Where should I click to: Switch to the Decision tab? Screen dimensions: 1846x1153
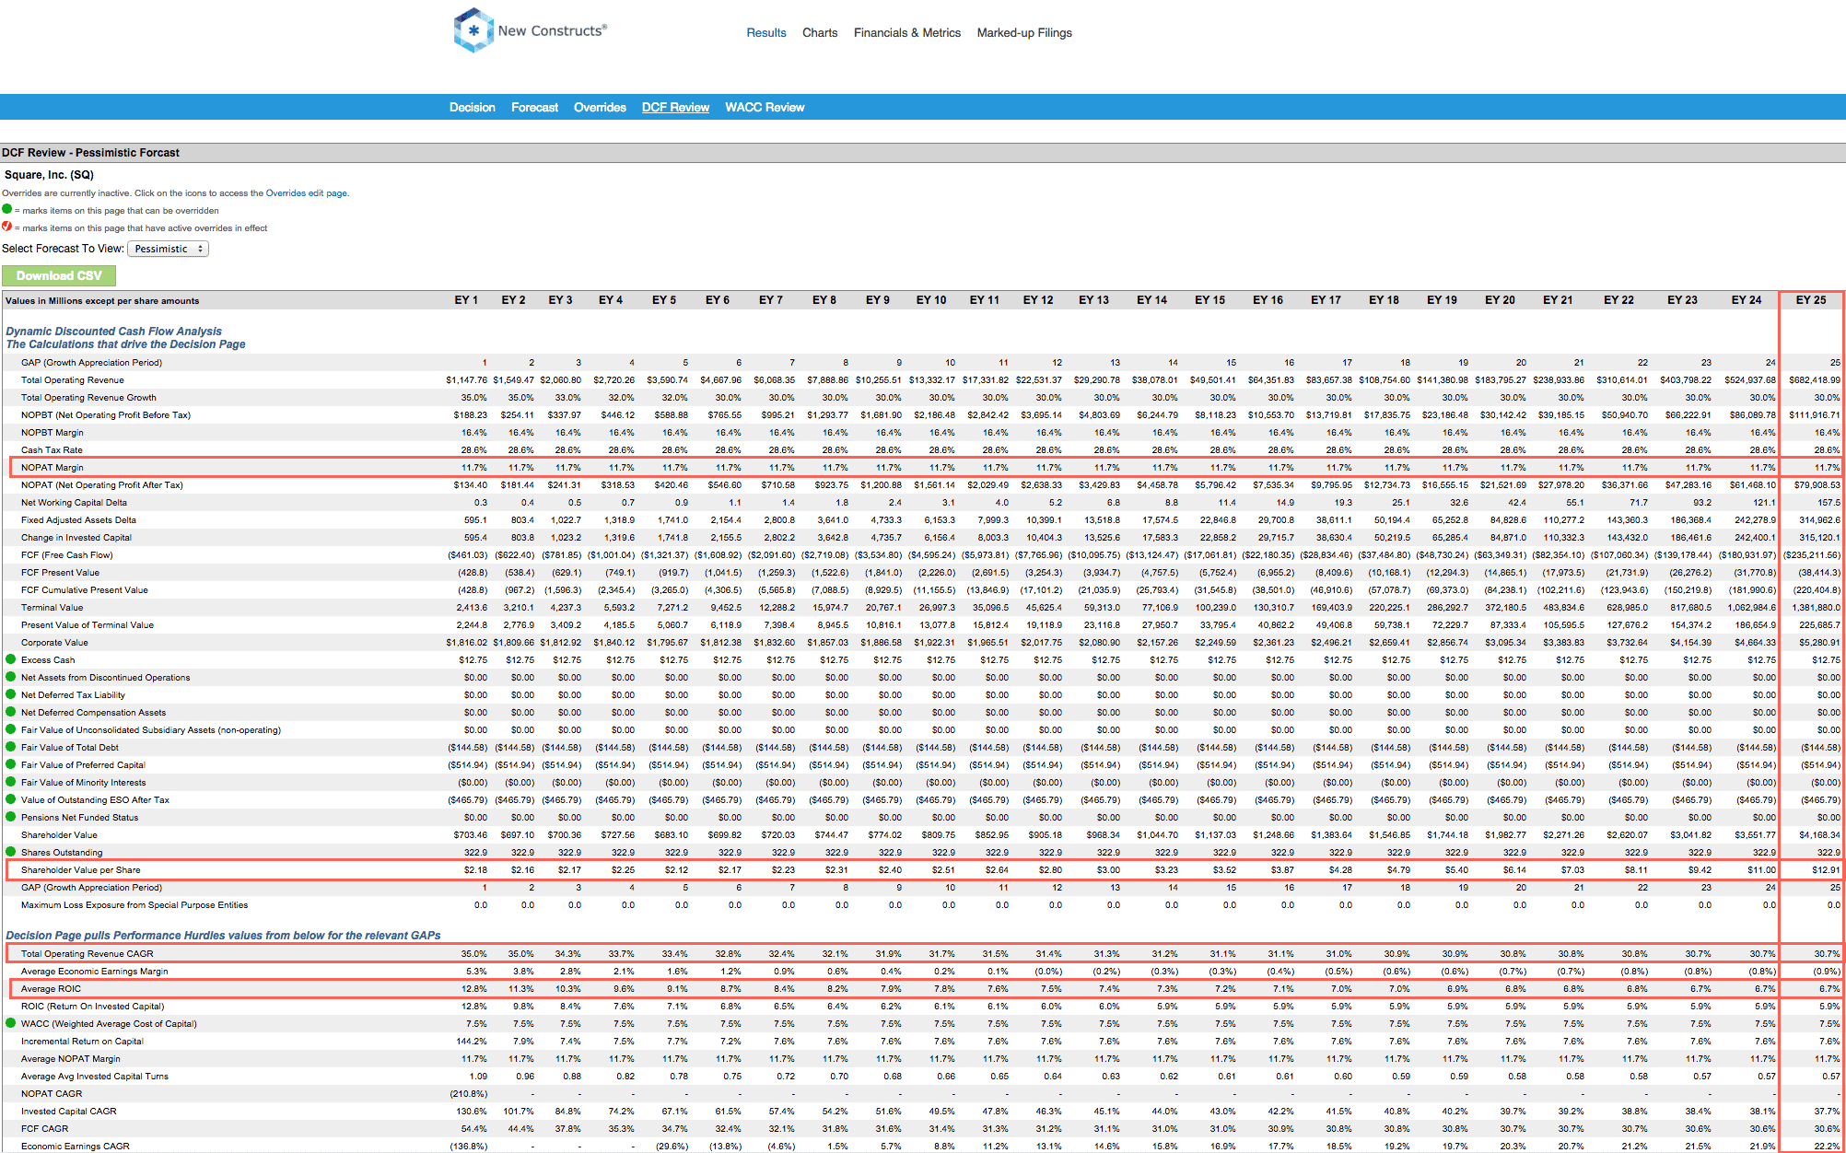pyautogui.click(x=473, y=108)
